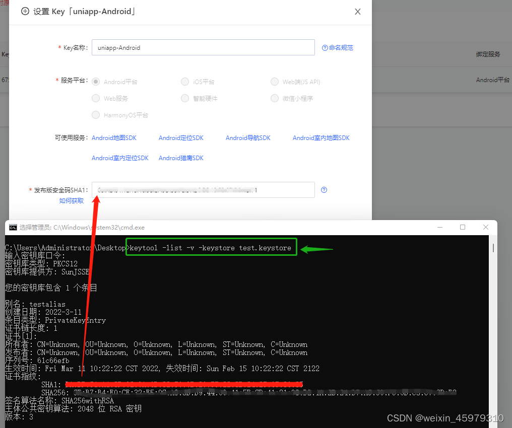Select the 微信小程序 radio button

click(275, 98)
